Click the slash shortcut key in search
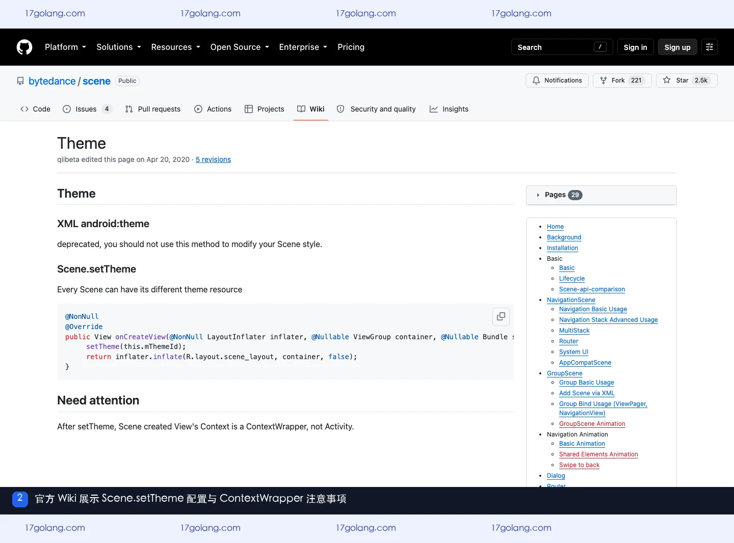734x543 pixels. tap(600, 47)
